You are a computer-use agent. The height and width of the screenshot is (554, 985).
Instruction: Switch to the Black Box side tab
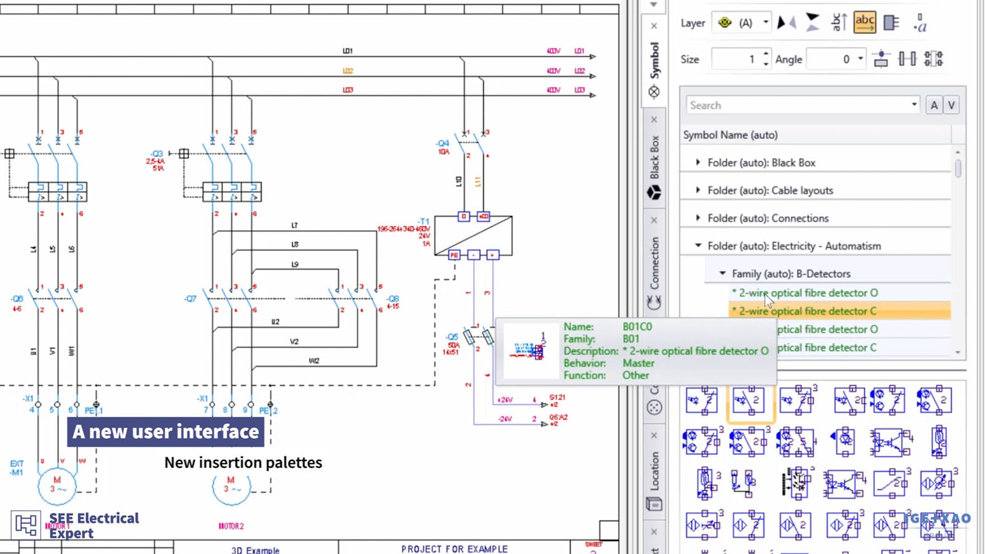pyautogui.click(x=654, y=157)
